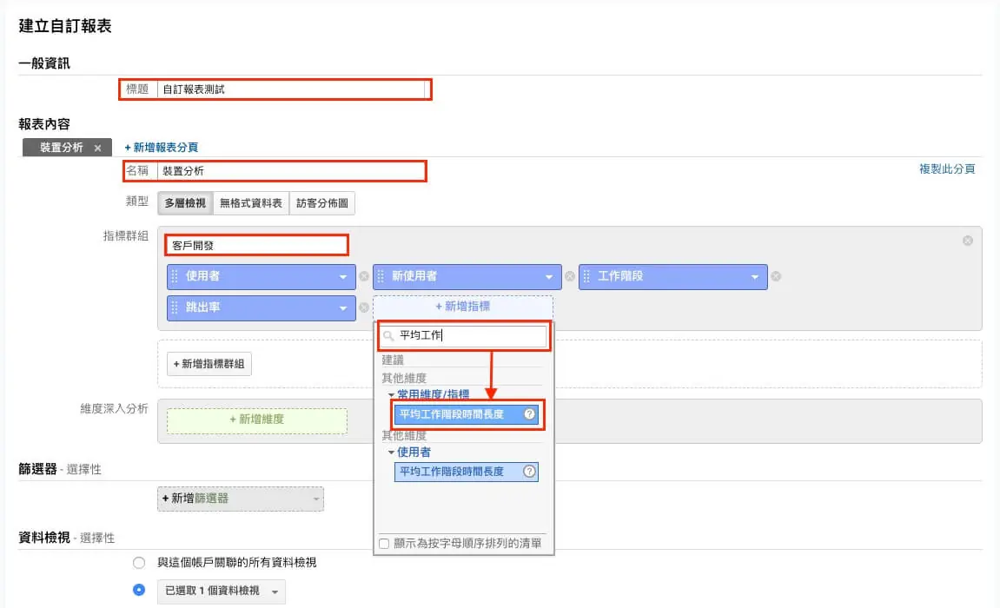Open the 工作階段 metric dropdown
The height and width of the screenshot is (608, 1000).
[x=755, y=277]
